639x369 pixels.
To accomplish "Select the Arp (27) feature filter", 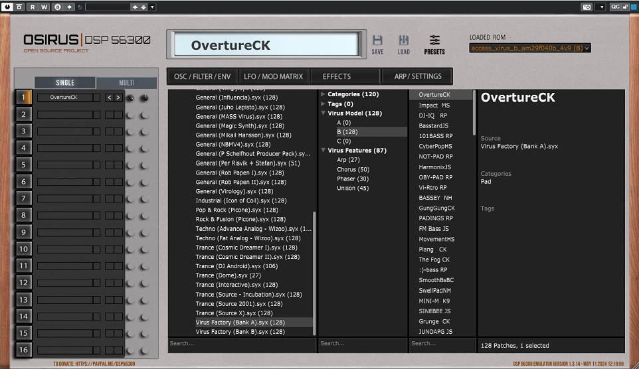I will click(x=348, y=160).
